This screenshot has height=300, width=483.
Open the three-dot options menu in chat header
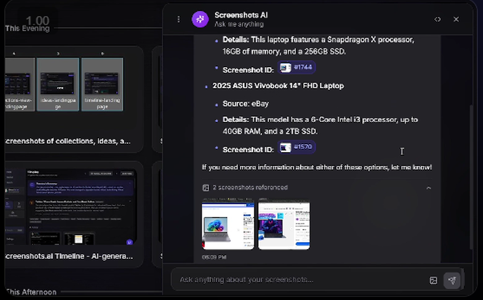(179, 19)
